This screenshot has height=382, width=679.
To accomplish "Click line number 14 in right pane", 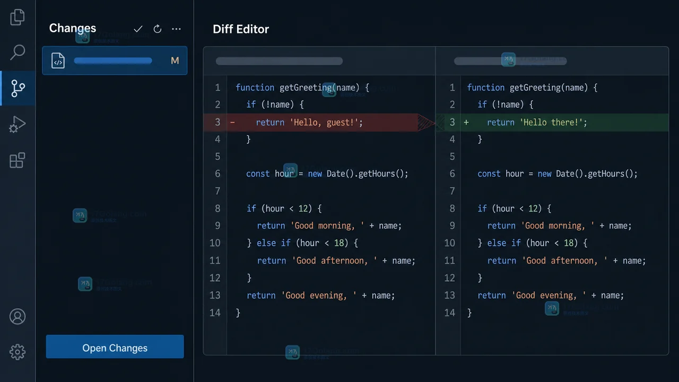I will tap(449, 312).
